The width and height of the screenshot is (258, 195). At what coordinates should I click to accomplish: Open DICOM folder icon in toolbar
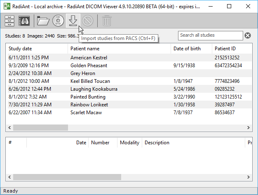(x=43, y=21)
